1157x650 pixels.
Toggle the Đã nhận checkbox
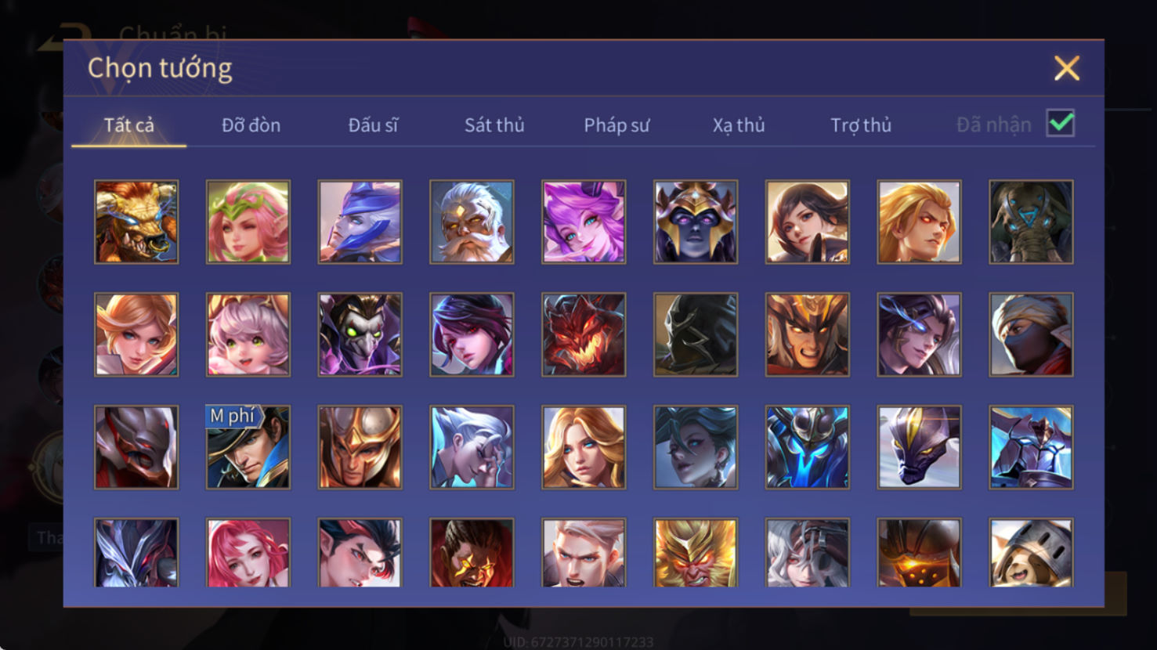coord(1061,124)
